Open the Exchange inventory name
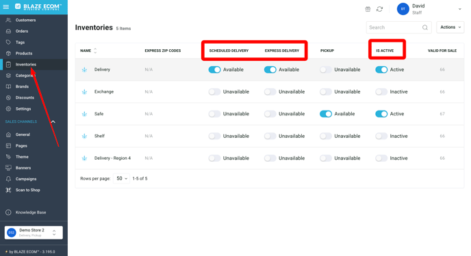 104,92
